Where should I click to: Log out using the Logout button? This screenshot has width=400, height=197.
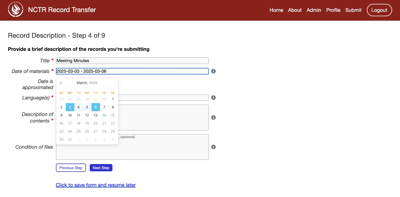pyautogui.click(x=379, y=10)
